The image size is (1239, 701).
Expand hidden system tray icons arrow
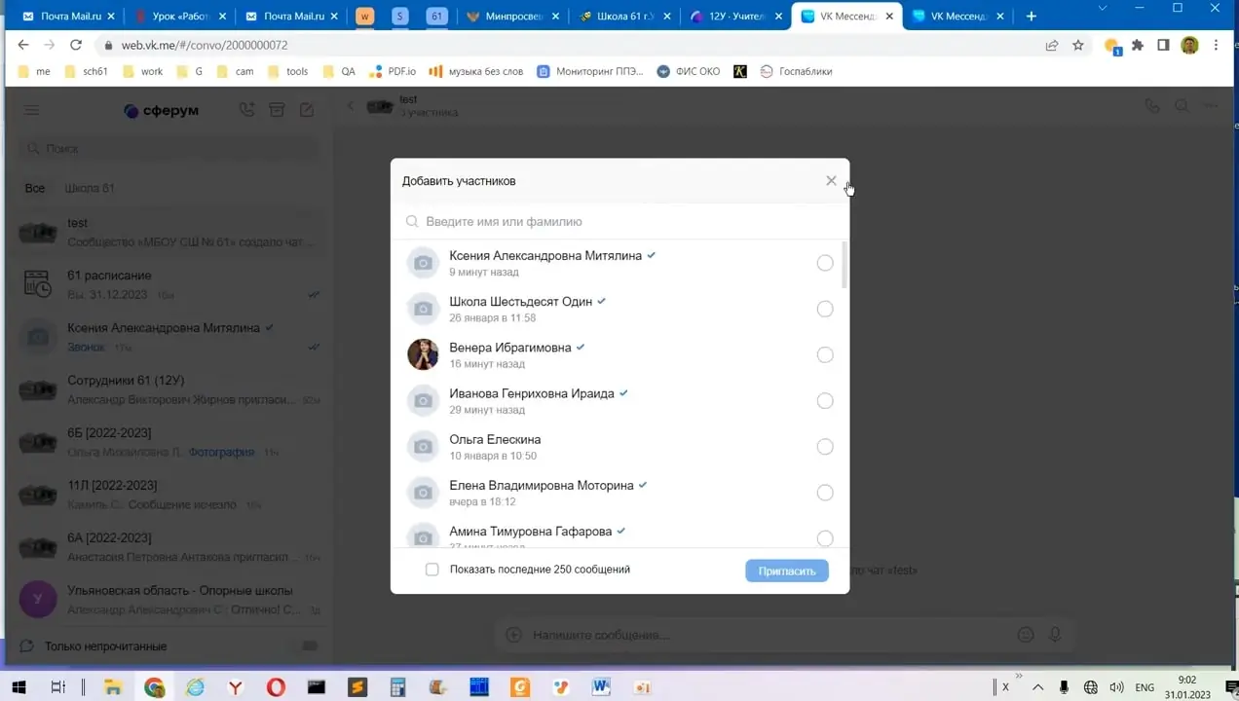pos(1034,687)
